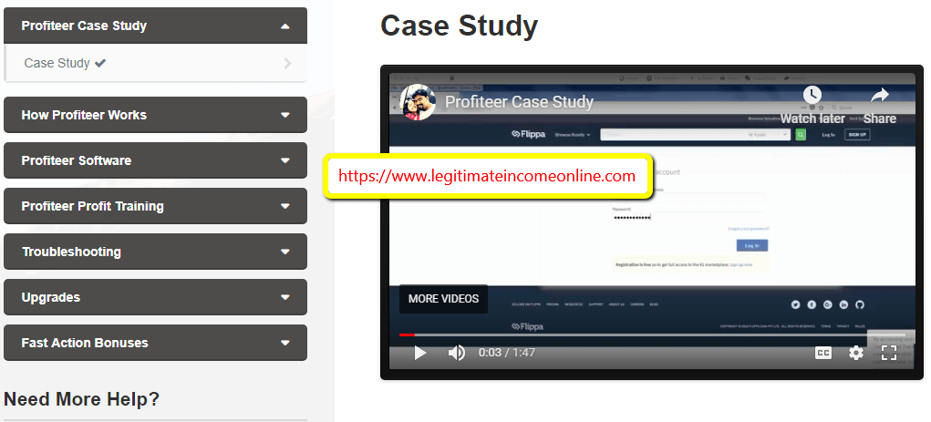This screenshot has width=931, height=422.
Task: Click the Case Study page heading
Action: coord(459,26)
